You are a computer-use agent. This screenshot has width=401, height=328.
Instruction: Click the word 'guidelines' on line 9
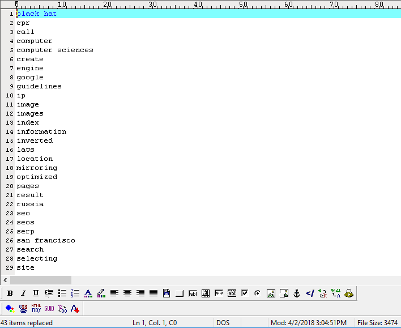coord(39,86)
